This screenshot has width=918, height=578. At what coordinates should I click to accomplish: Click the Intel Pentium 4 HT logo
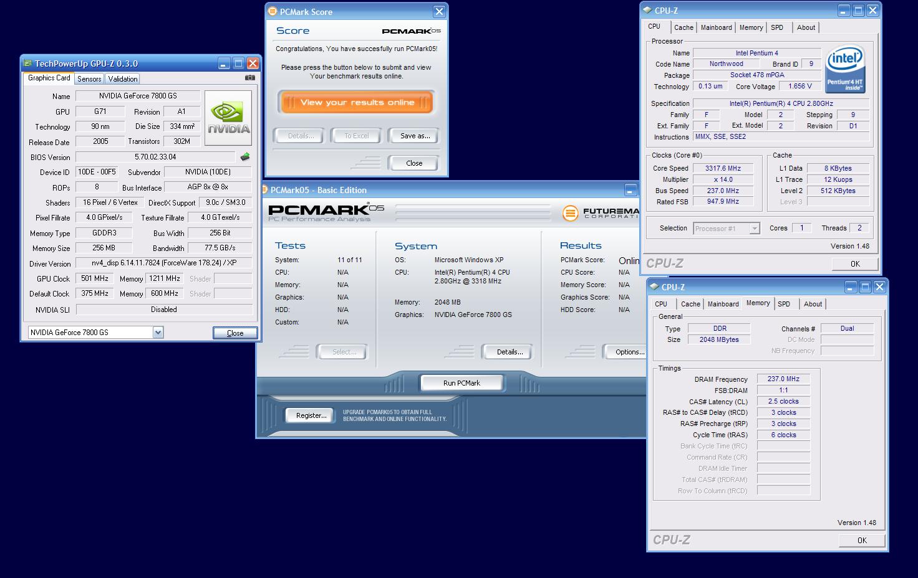tap(845, 69)
